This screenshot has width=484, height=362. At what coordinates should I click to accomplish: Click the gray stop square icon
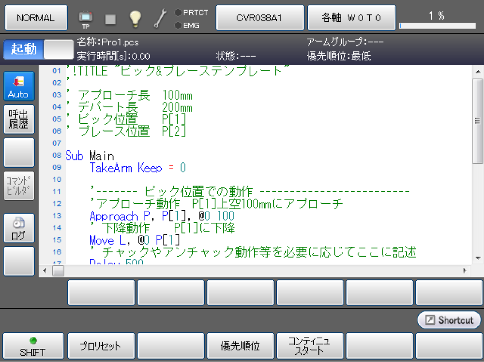[110, 19]
